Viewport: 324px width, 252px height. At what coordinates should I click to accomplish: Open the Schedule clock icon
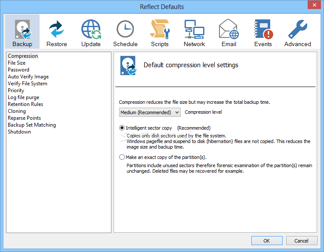[x=125, y=29]
